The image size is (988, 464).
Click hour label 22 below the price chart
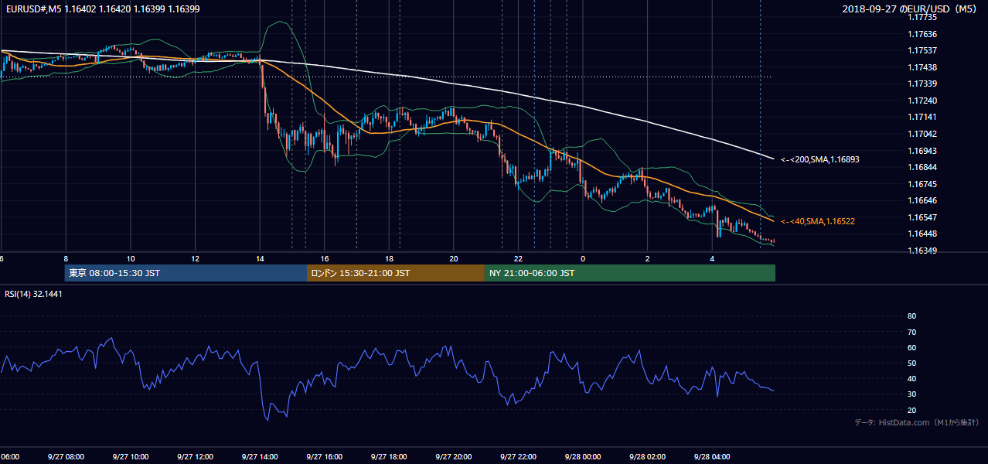click(x=518, y=258)
